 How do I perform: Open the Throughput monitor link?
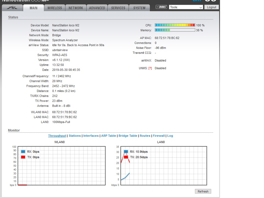57,136
